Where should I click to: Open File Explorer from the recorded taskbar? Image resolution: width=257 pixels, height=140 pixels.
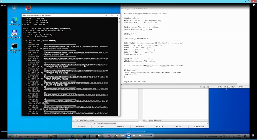[79, 136]
